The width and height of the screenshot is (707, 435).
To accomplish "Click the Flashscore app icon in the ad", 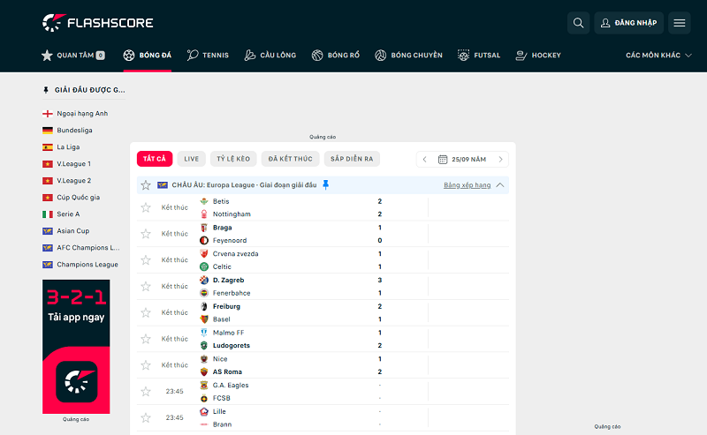I will (77, 382).
